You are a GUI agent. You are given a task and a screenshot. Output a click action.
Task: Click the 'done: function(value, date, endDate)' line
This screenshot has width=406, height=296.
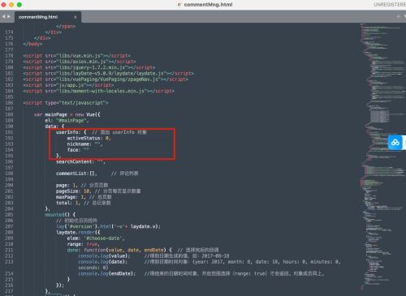pos(143,250)
